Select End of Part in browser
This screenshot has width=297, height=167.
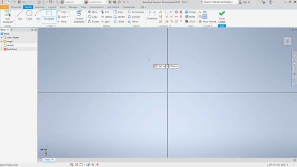pyautogui.click(x=12, y=49)
